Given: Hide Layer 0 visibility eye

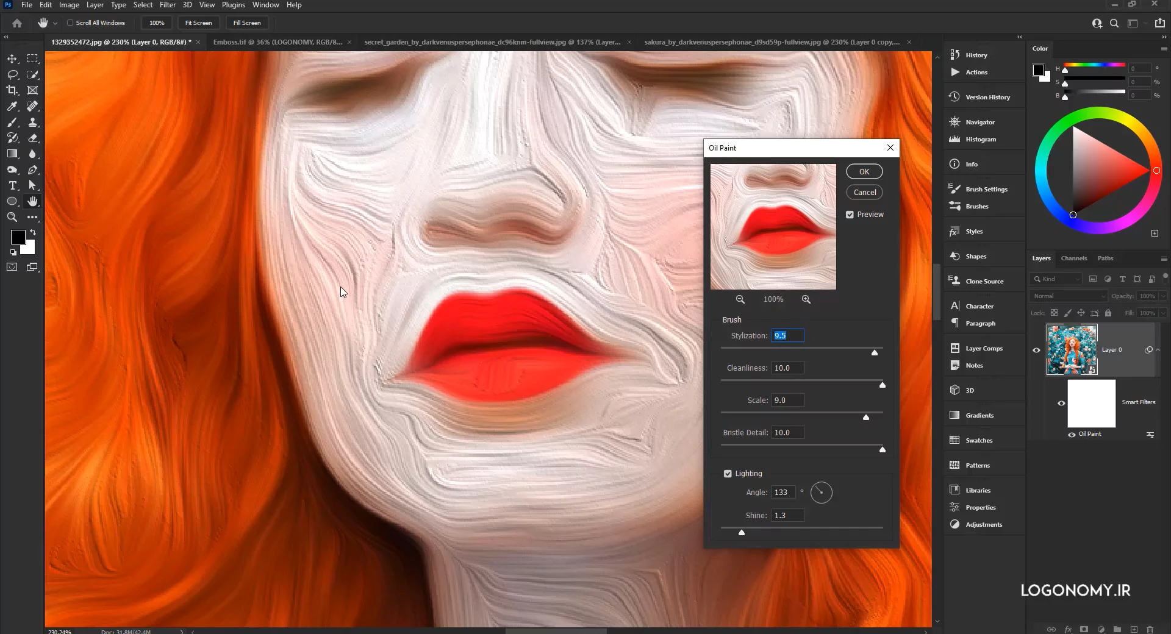Looking at the screenshot, I should [1036, 350].
